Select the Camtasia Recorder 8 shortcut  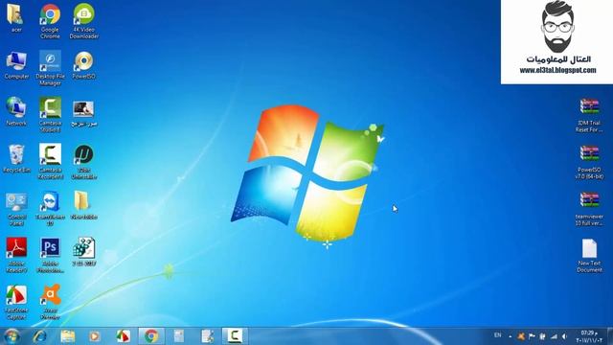(x=50, y=161)
